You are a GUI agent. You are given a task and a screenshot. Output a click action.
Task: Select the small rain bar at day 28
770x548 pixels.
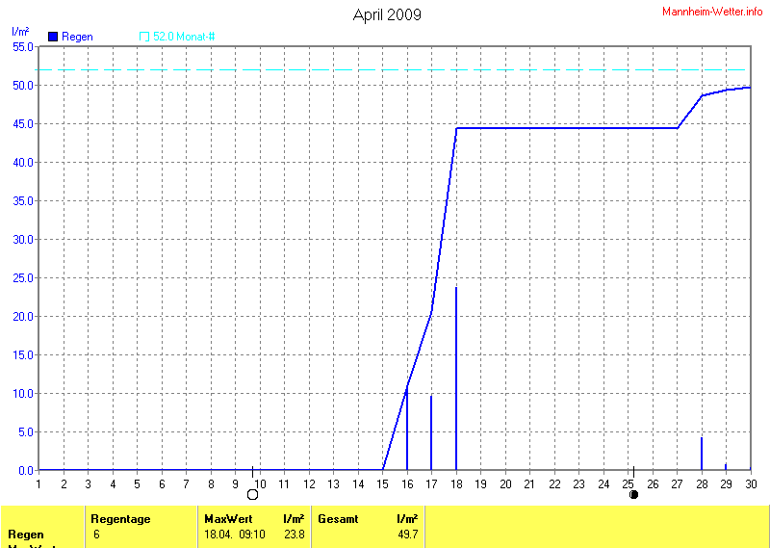click(x=702, y=454)
